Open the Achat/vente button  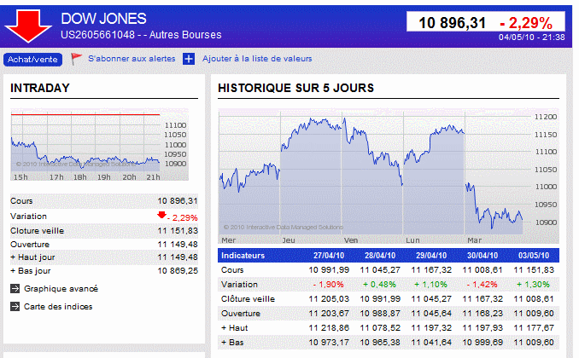(x=32, y=60)
